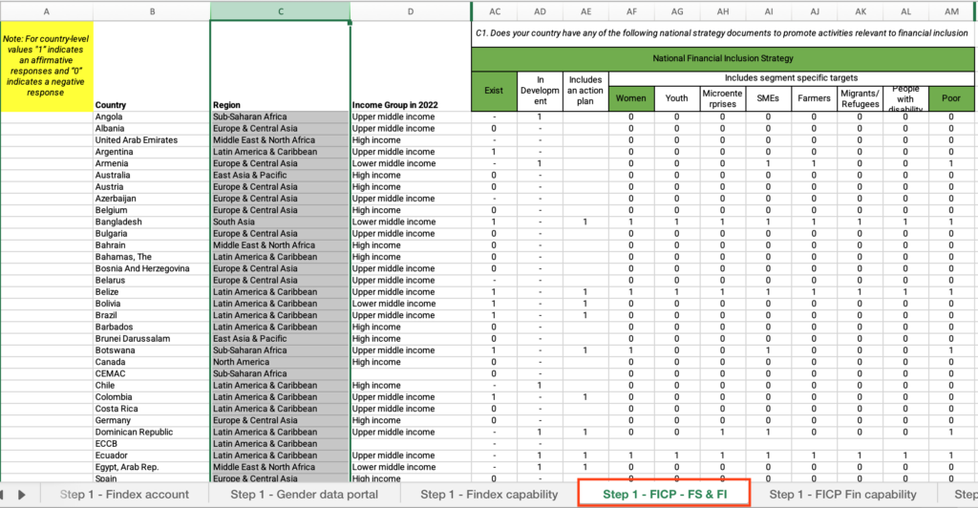Select column AG header

pos(677,11)
